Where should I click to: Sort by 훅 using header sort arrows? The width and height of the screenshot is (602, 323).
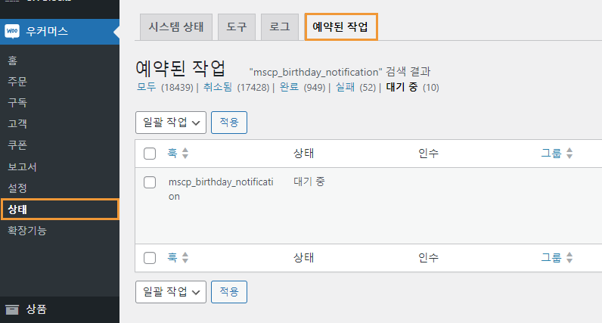pyautogui.click(x=185, y=154)
